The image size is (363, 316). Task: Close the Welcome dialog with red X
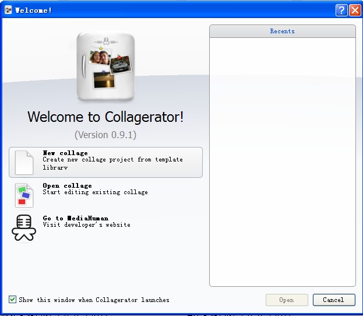click(x=355, y=10)
